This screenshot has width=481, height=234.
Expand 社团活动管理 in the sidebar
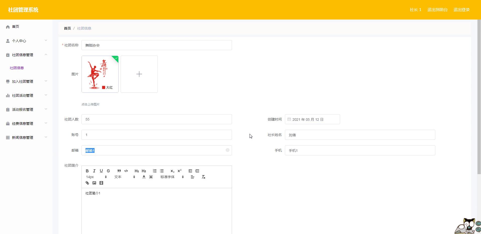(x=26, y=95)
